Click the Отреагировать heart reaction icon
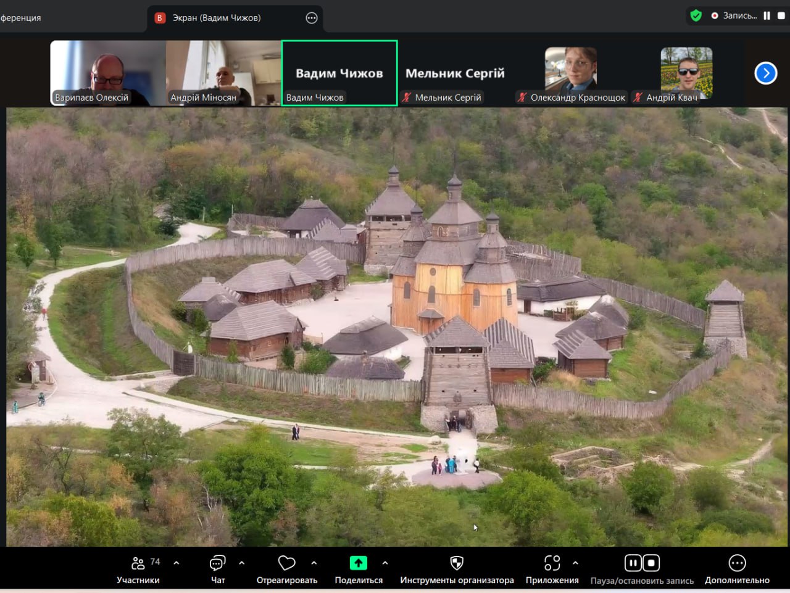This screenshot has width=790, height=593. pyautogui.click(x=286, y=563)
